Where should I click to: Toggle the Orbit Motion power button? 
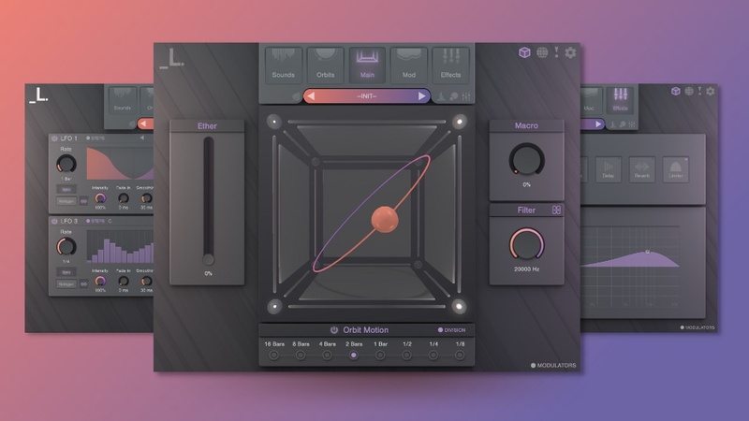334,330
